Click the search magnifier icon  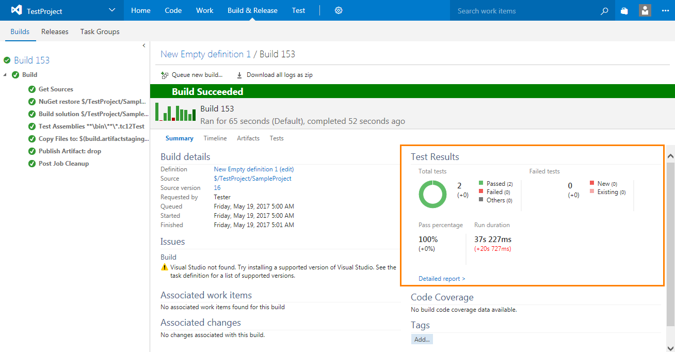tap(604, 11)
